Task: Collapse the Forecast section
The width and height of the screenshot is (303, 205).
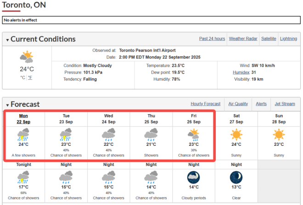Action: pos(7,105)
